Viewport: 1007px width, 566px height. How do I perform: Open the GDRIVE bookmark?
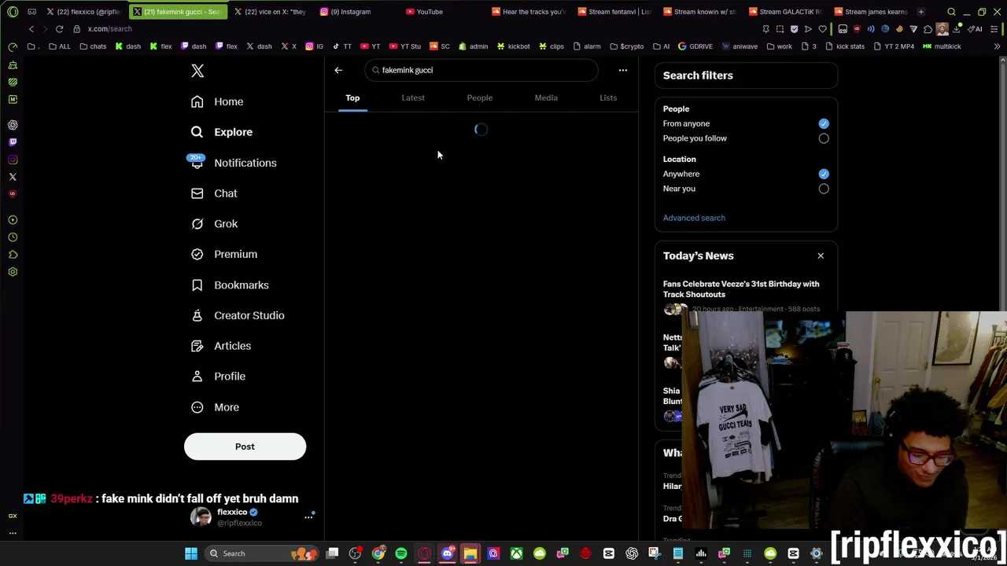695,46
